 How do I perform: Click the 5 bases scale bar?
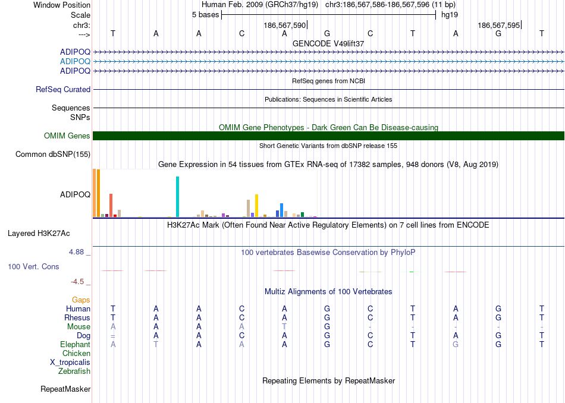point(328,15)
